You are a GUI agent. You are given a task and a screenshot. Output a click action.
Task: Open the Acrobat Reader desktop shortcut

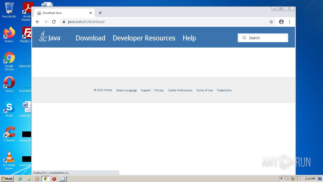coord(27,11)
